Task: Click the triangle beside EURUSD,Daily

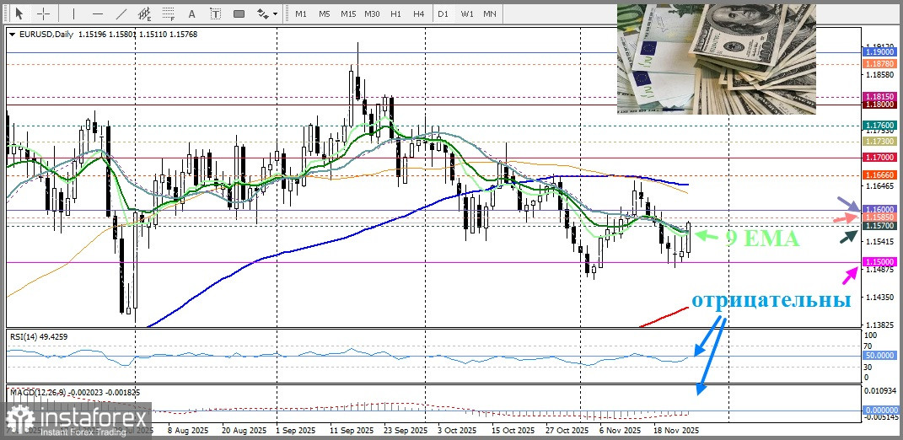Action: [13, 35]
